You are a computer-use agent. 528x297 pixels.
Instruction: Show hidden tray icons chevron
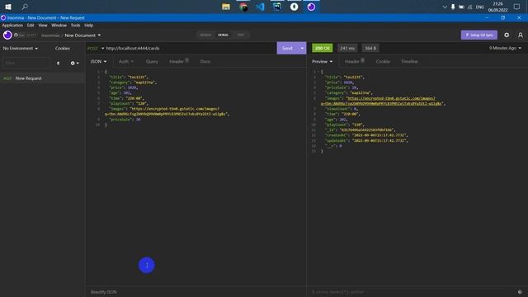coord(445,7)
